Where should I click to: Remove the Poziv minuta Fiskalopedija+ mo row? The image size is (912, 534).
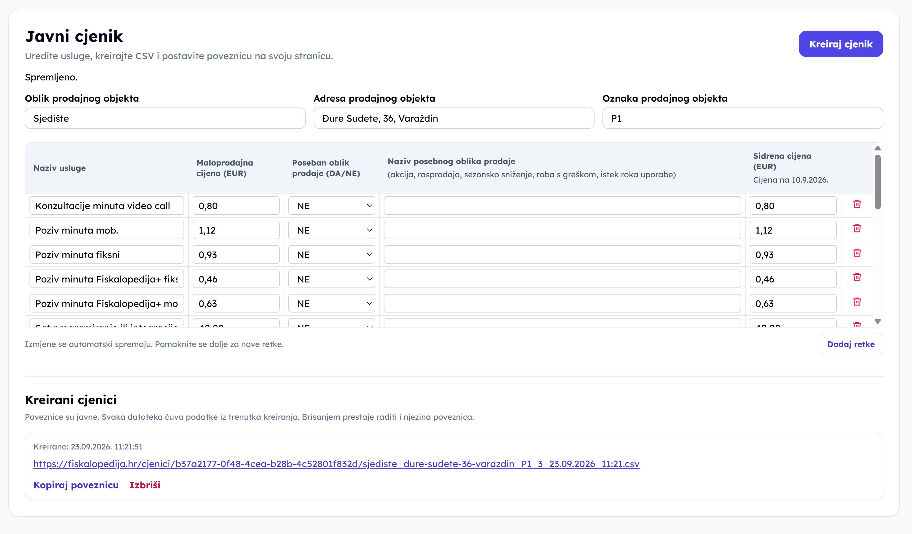tap(857, 302)
